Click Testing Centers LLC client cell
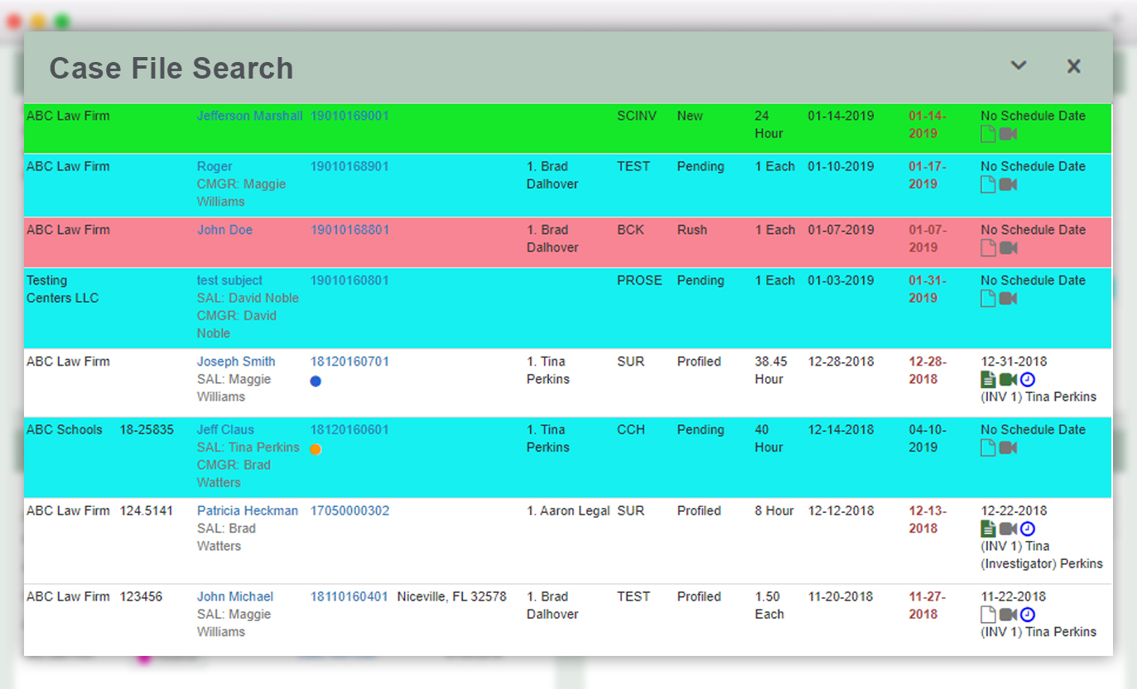Viewport: 1137px width, 689px height. tap(62, 289)
